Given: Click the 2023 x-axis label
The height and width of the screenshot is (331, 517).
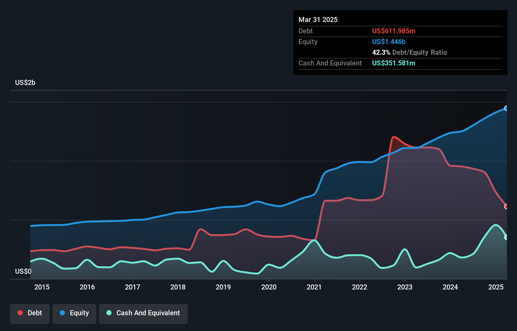Looking at the screenshot, I should (x=405, y=287).
